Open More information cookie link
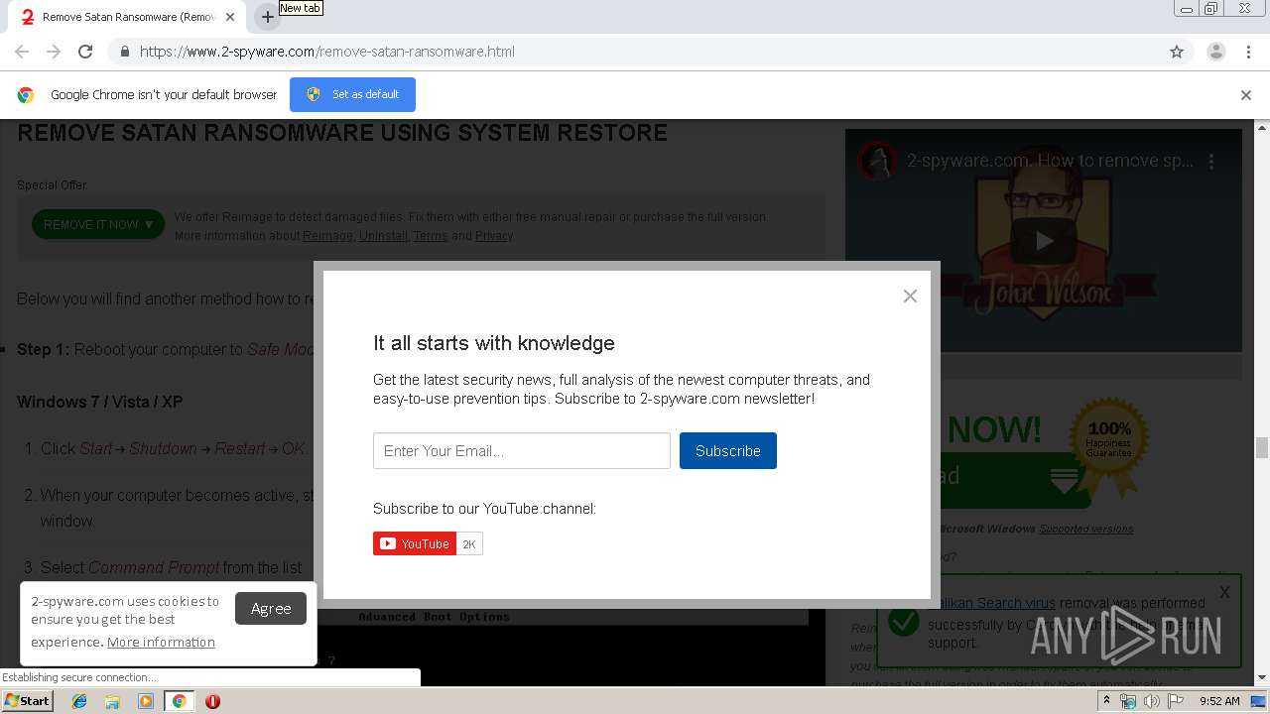Screen dimensions: 1270x714 tap(161, 642)
